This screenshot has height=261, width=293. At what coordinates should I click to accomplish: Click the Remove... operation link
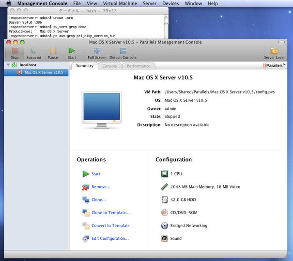pos(101,187)
